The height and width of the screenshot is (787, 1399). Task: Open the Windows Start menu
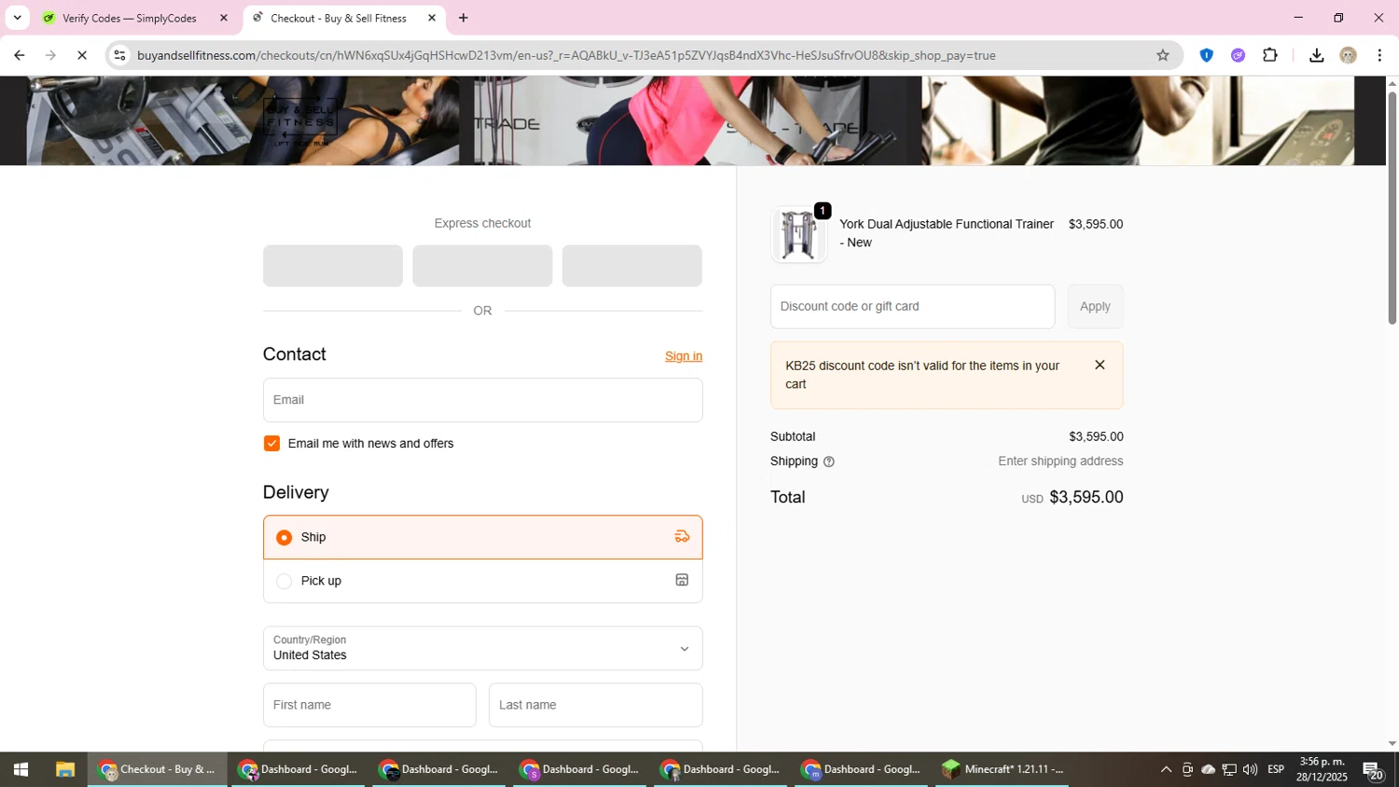click(21, 769)
